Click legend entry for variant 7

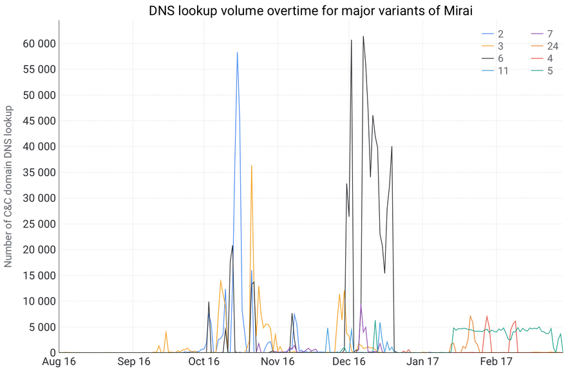pos(542,34)
